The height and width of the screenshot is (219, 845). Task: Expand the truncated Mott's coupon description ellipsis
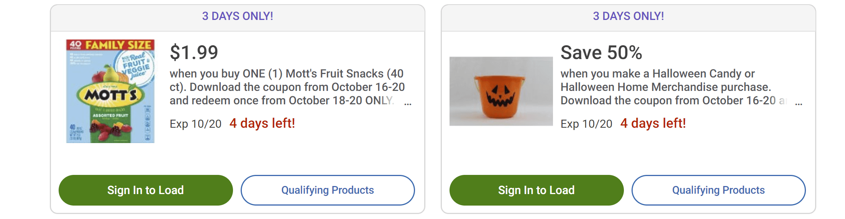[x=408, y=103]
